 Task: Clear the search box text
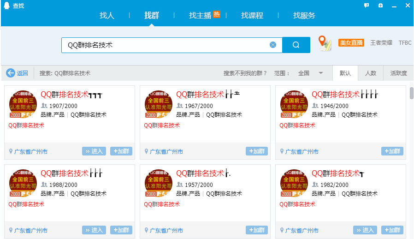pos(273,45)
